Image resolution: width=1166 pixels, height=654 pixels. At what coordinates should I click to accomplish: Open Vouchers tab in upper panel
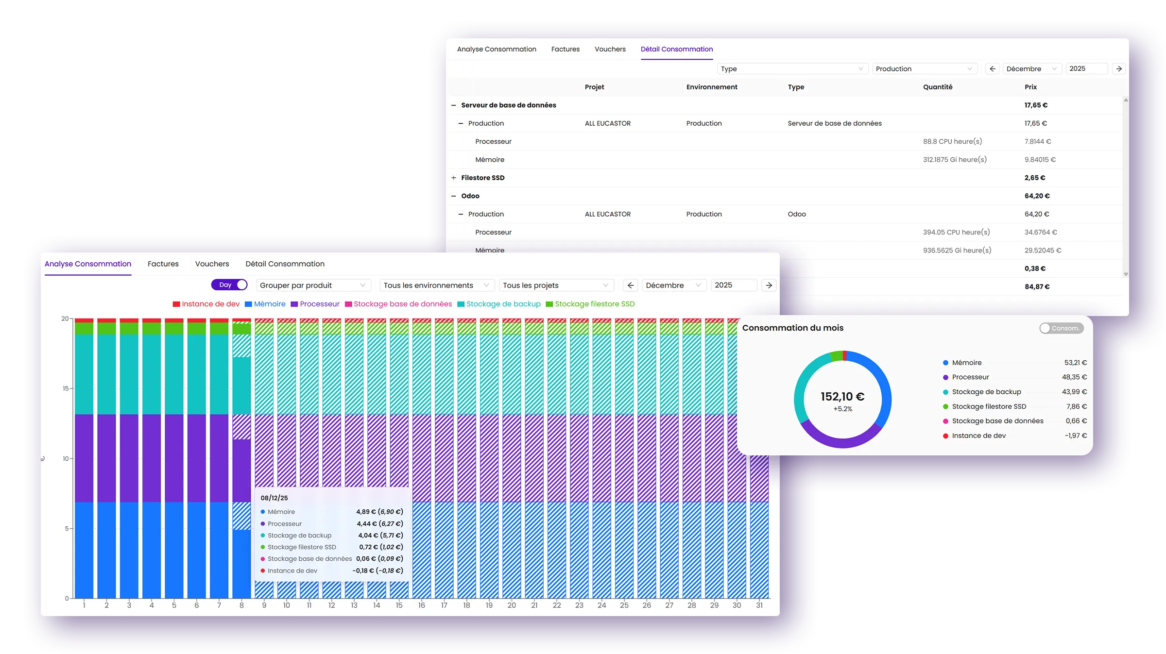pos(610,49)
